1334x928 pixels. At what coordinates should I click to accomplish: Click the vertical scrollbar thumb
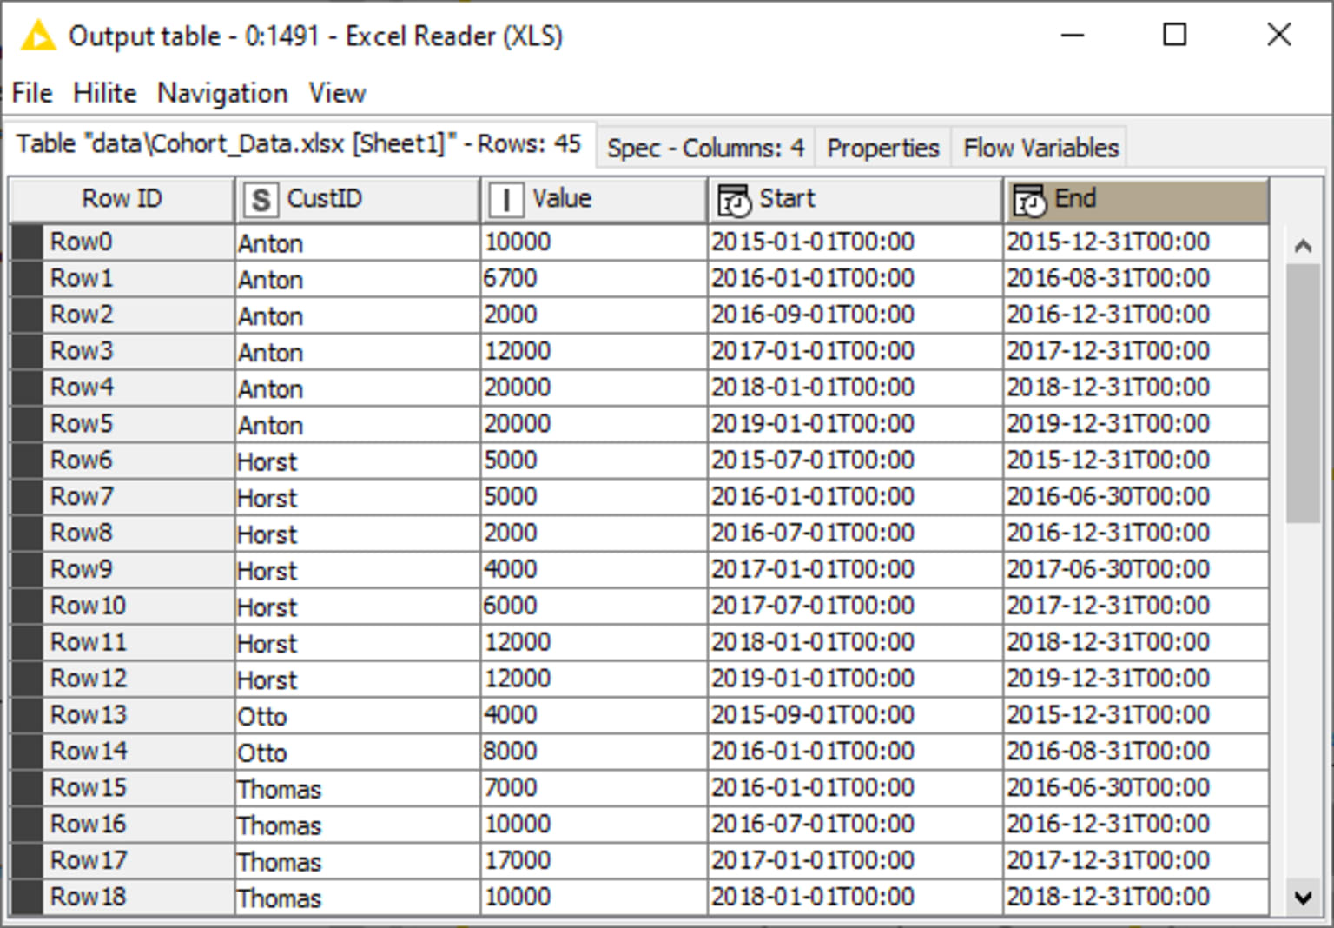point(1303,394)
